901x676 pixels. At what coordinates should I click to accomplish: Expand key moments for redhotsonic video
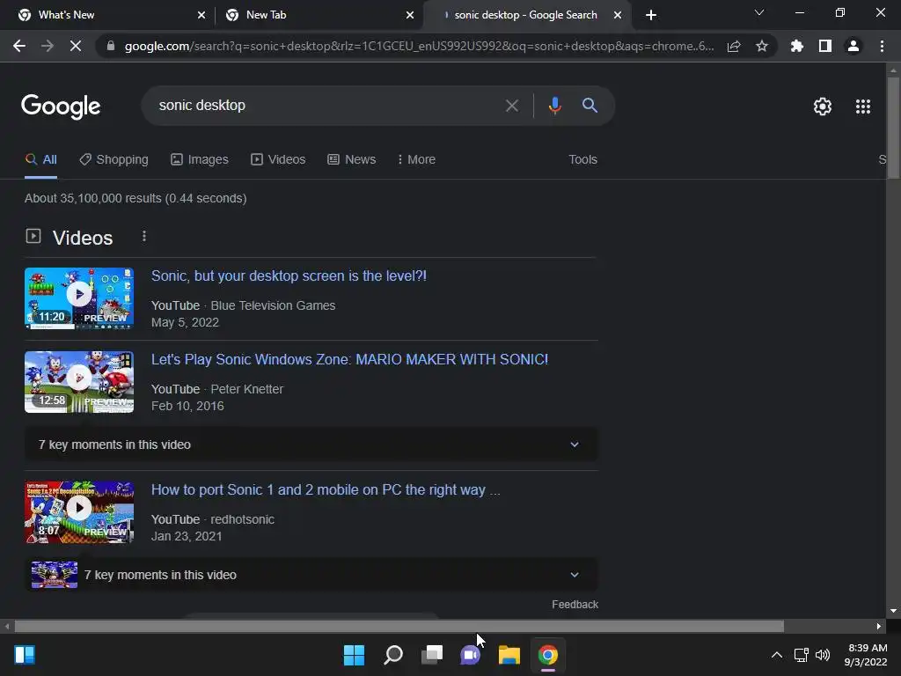pos(311,575)
